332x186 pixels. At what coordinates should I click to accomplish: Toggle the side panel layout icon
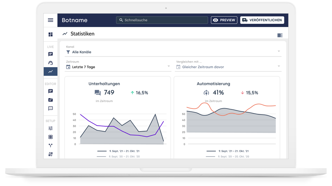[280, 35]
